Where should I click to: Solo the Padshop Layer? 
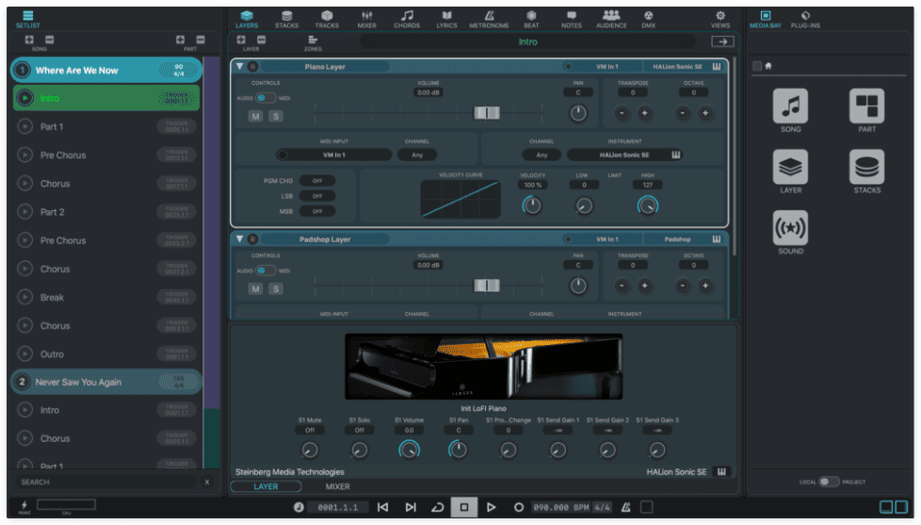click(276, 288)
